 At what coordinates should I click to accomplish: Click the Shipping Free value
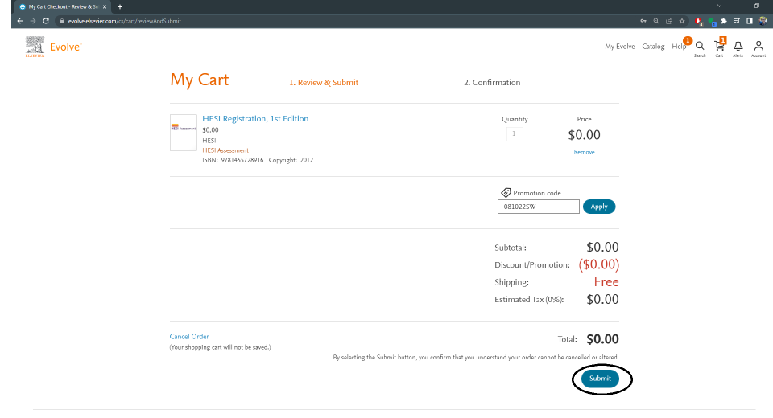click(x=606, y=282)
